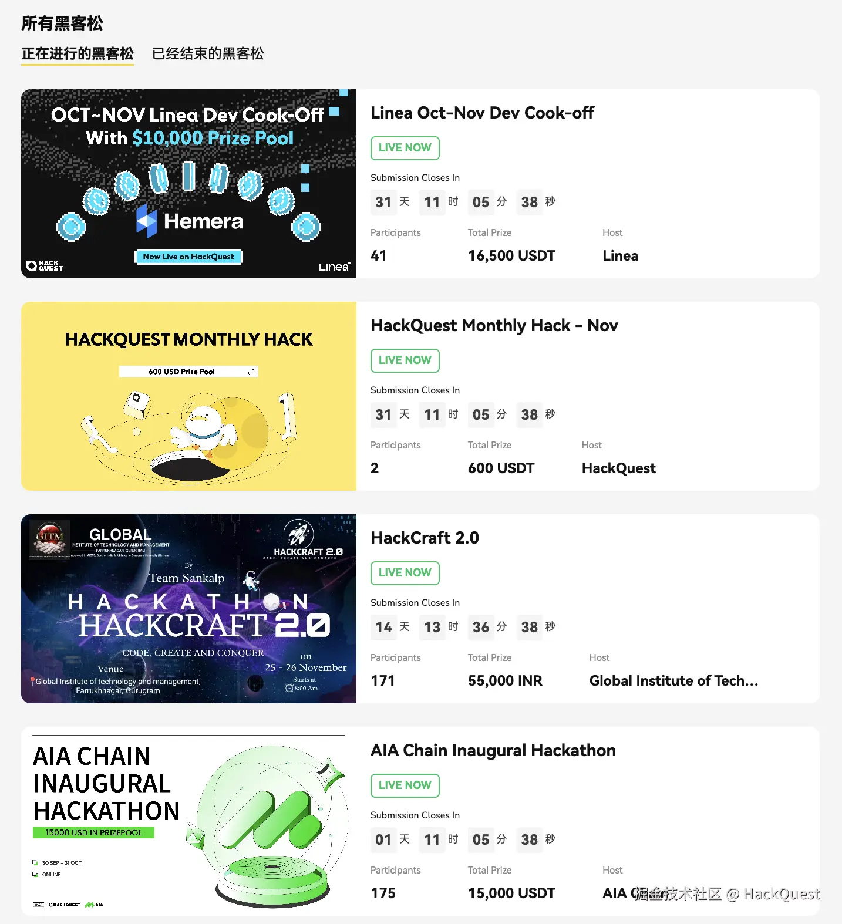Switch to 正在进行的黑客松 tab
This screenshot has width=842, height=924.
pyautogui.click(x=78, y=53)
